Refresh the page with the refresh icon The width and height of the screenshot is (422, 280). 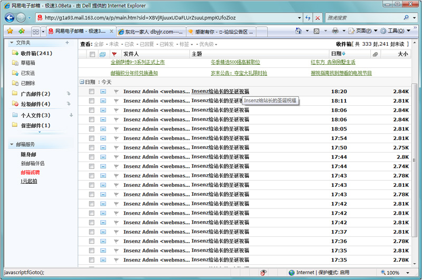[x=308, y=18]
